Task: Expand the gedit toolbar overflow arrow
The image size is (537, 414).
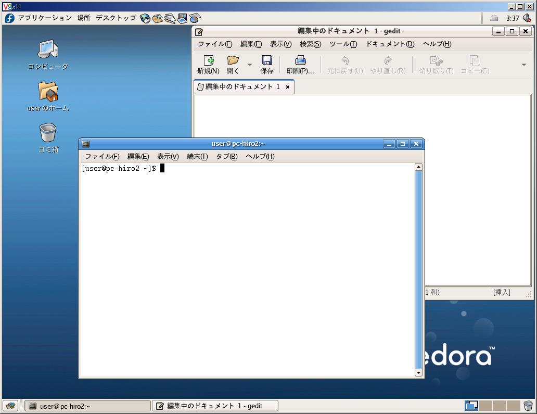Action: click(523, 65)
